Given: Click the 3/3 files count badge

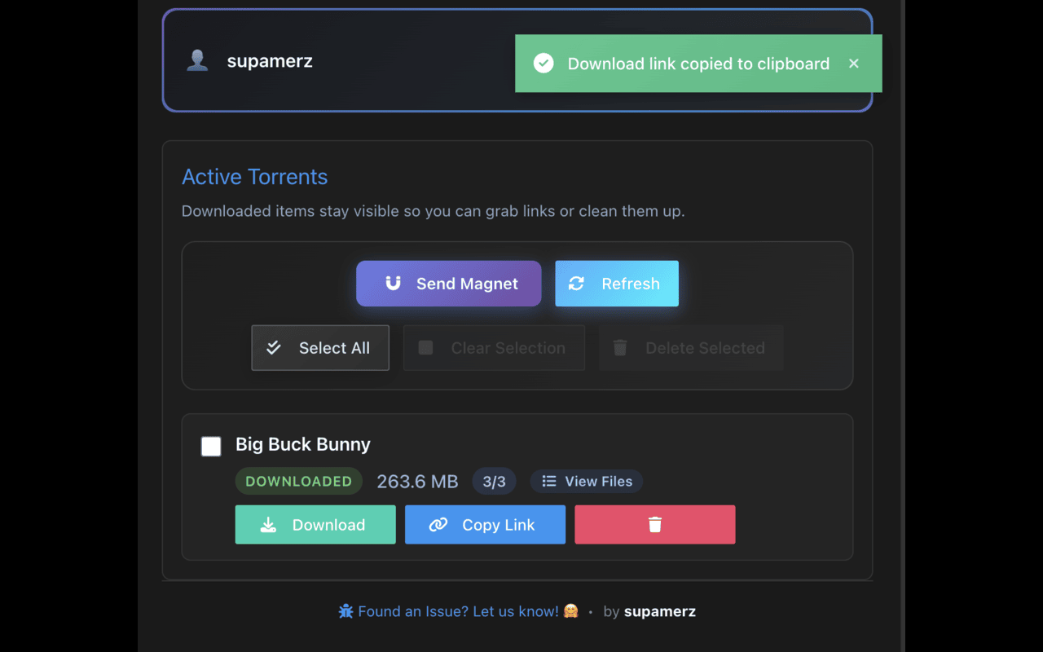Looking at the screenshot, I should (495, 482).
